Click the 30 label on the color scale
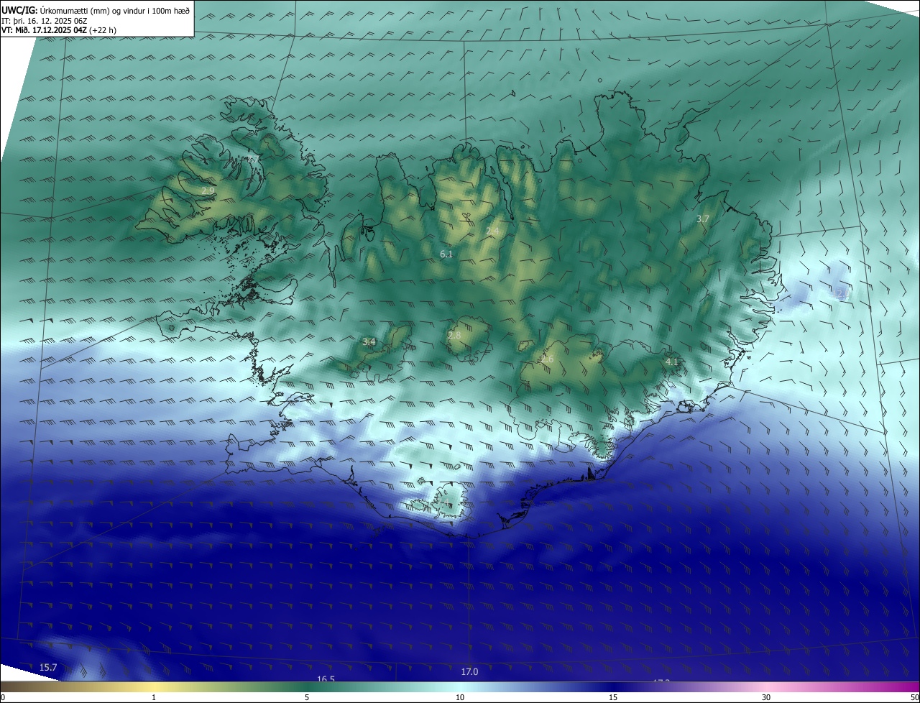The height and width of the screenshot is (703, 920). (x=766, y=697)
